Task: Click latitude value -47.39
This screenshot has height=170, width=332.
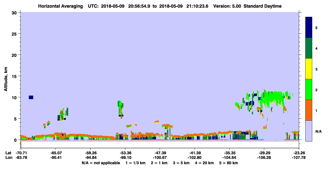Action: pyautogui.click(x=160, y=153)
